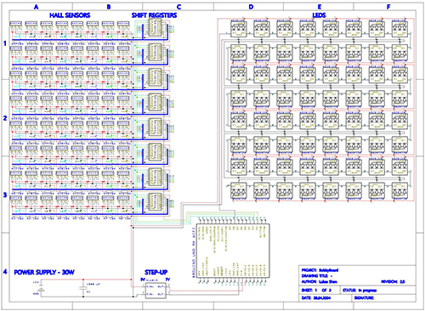
Task: Click the HALL SENSORS section heading
Action: click(70, 15)
